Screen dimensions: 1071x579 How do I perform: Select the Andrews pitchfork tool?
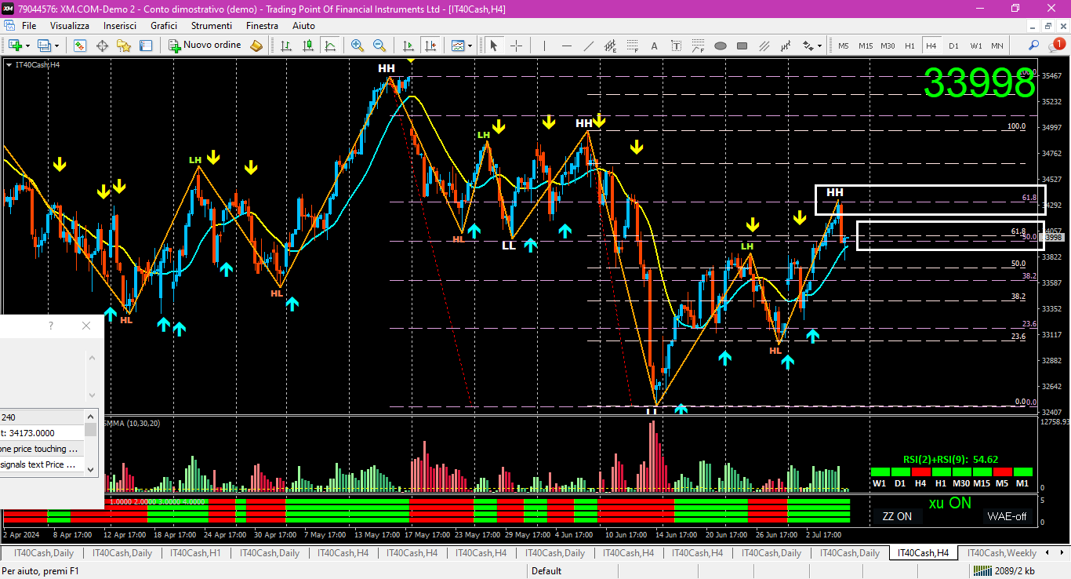coord(786,46)
